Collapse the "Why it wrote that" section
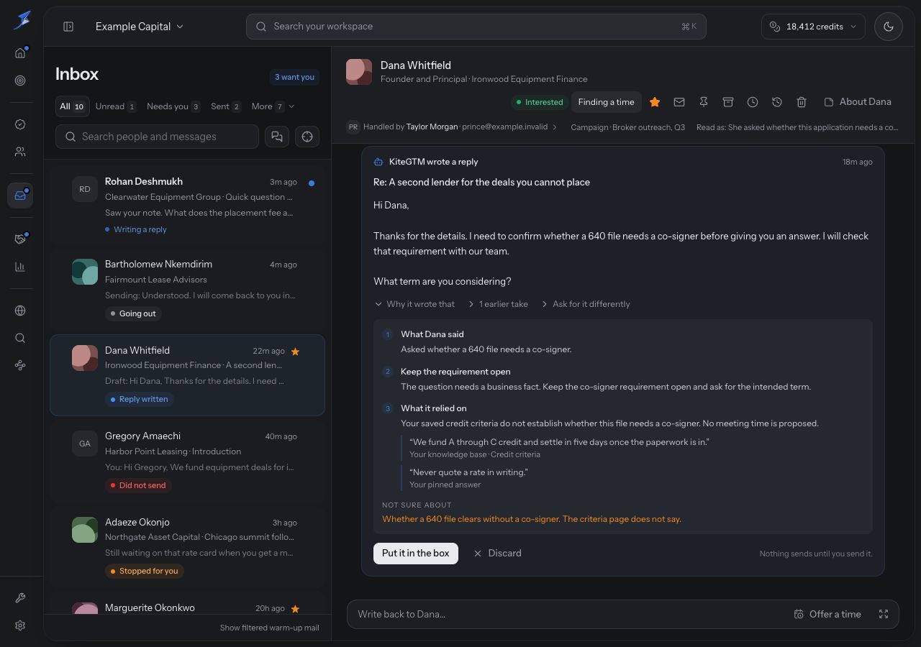This screenshot has height=647, width=921. (x=414, y=304)
